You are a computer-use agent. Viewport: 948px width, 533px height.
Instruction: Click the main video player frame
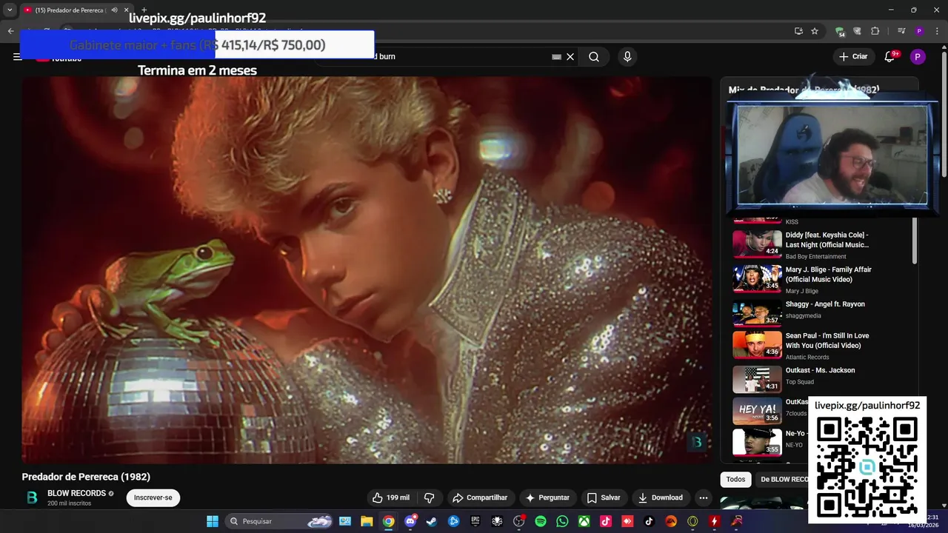click(367, 270)
